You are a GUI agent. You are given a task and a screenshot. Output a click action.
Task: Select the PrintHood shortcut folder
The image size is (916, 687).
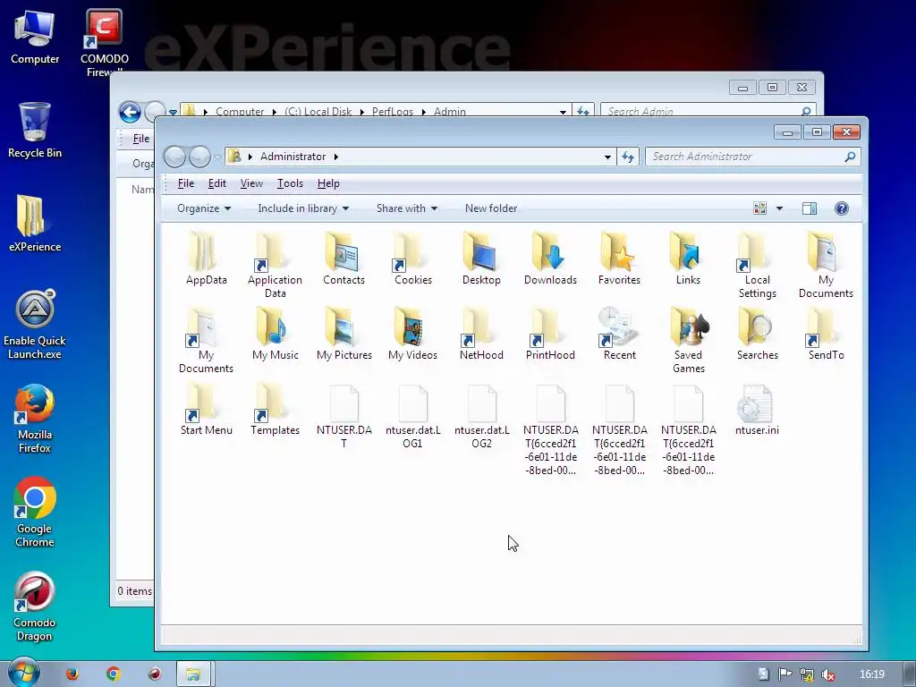pyautogui.click(x=550, y=334)
